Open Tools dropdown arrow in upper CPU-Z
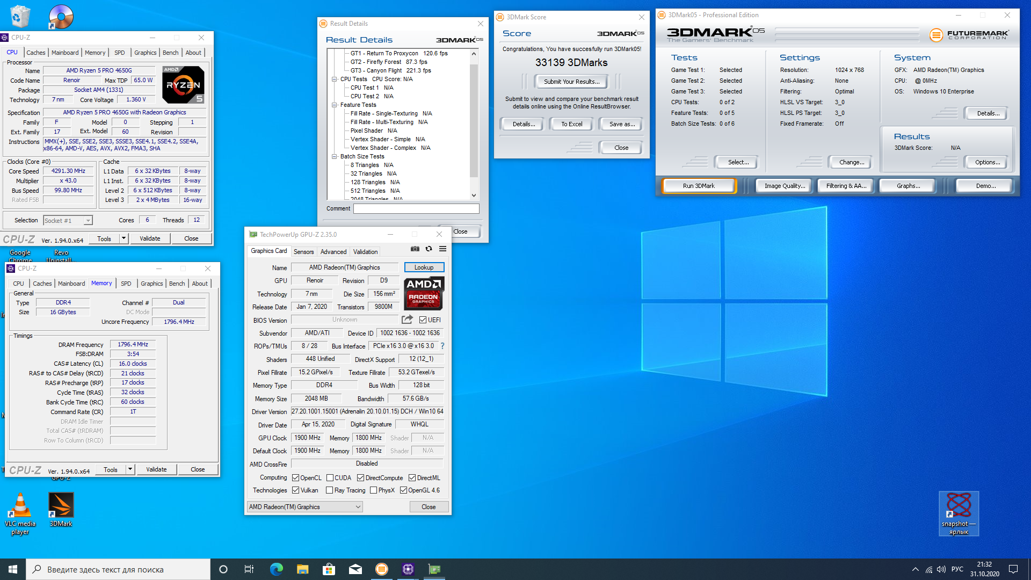The height and width of the screenshot is (580, 1031). click(x=124, y=238)
